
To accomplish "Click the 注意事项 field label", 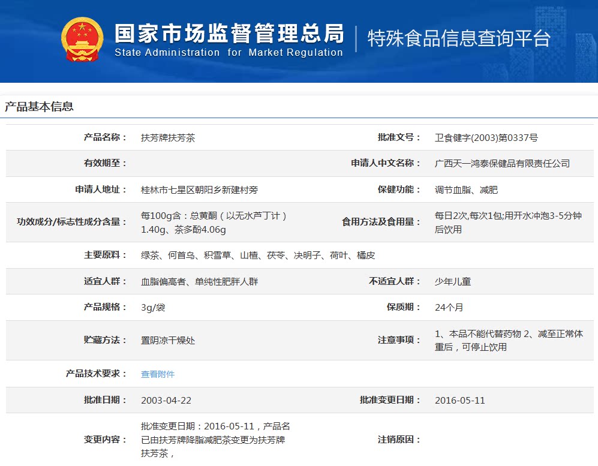I will click(399, 340).
